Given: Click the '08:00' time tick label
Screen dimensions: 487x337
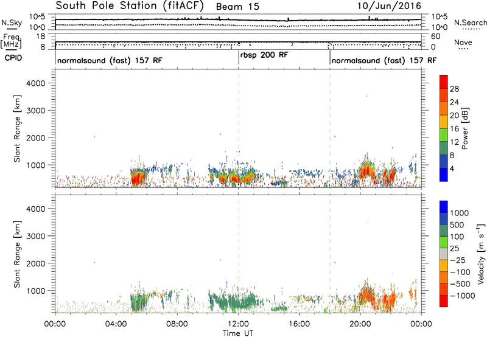Looking at the screenshot, I should coord(177,324).
